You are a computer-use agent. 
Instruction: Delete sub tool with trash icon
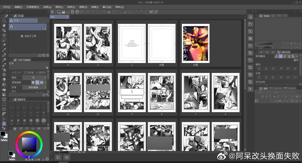pyautogui.click(x=48, y=55)
